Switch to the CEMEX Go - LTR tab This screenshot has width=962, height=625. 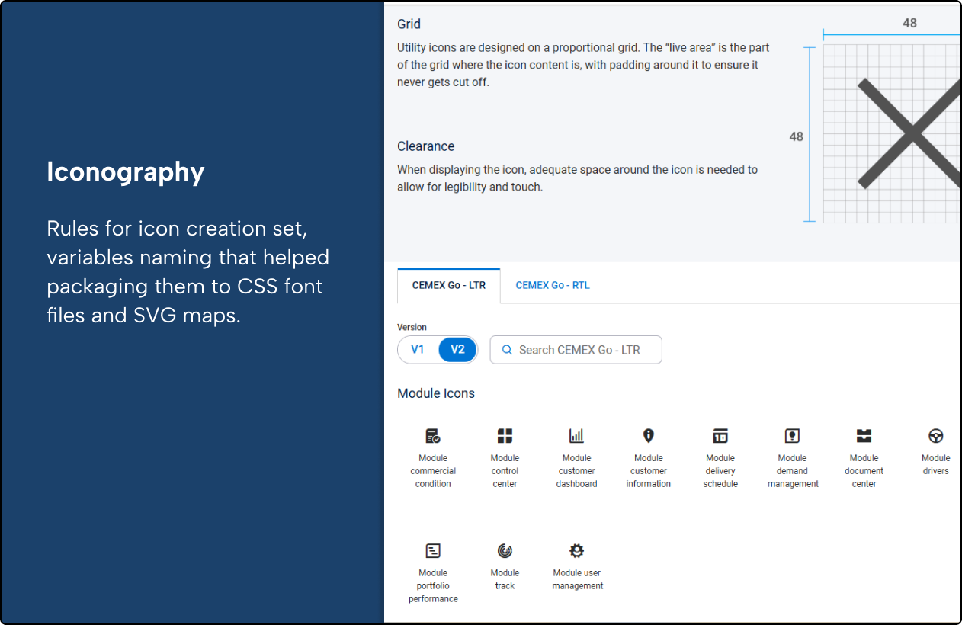[449, 285]
